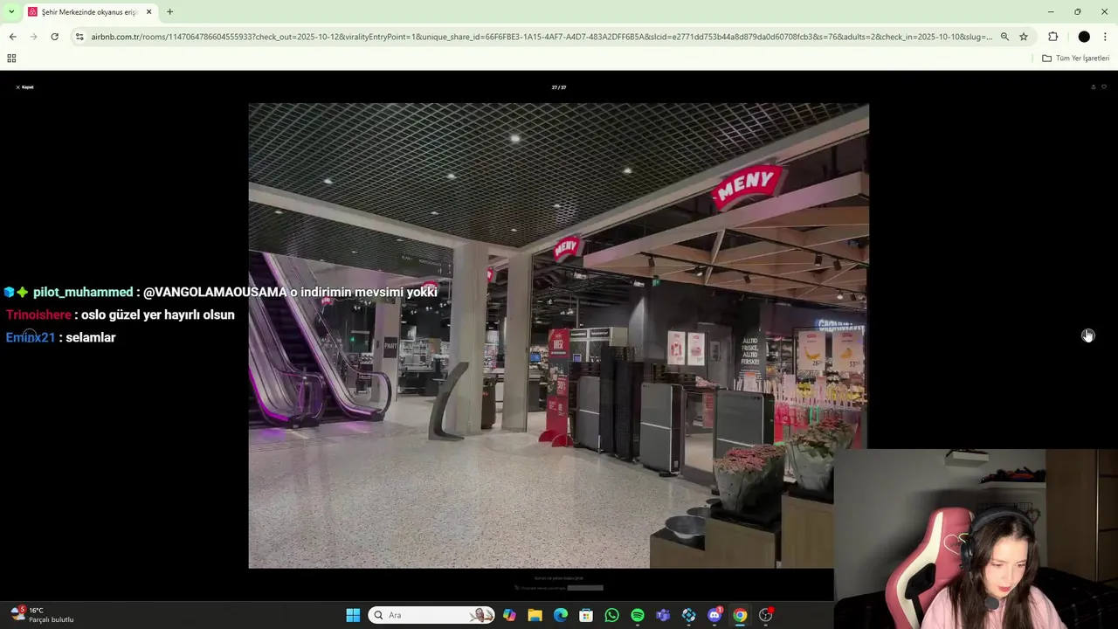The image size is (1118, 629).
Task: Open OBS Studio from the taskbar
Action: [765, 615]
